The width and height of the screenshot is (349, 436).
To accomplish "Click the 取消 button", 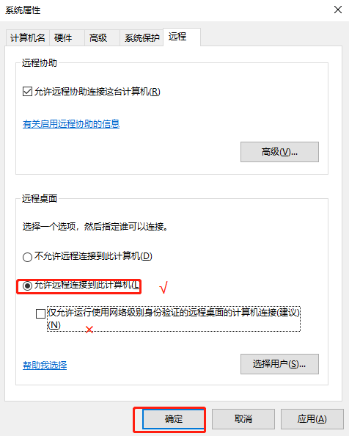I will [x=243, y=419].
